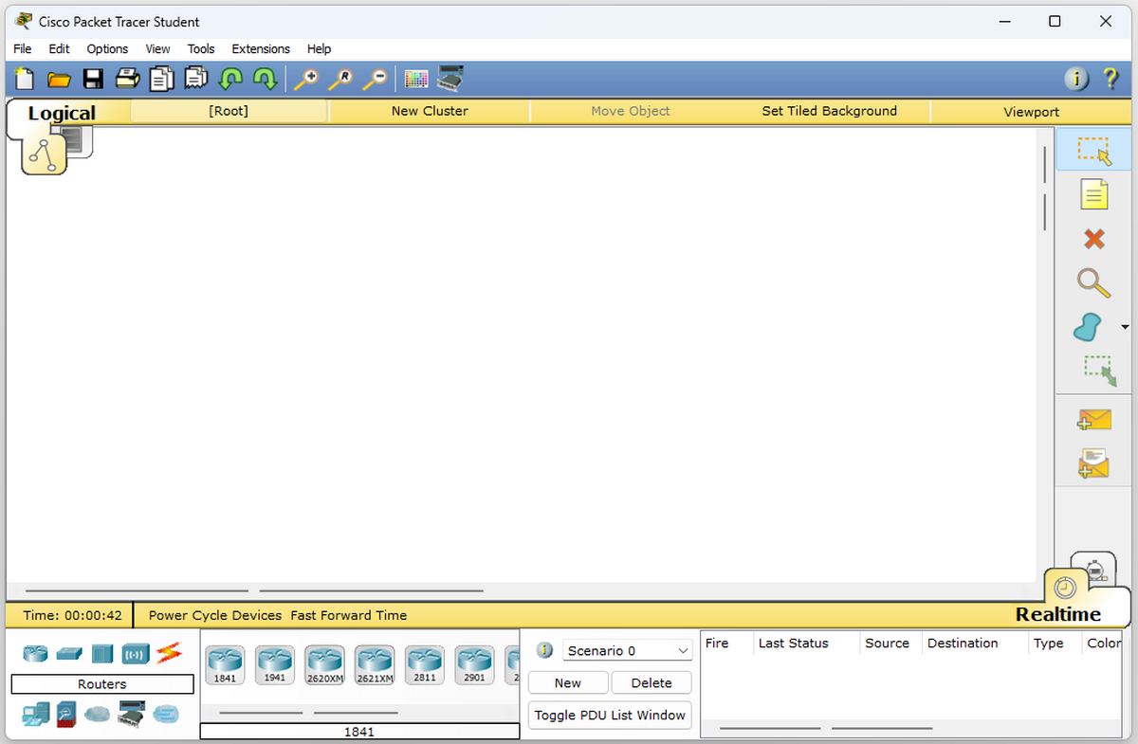Click Fast Forward Time
The height and width of the screenshot is (744, 1138).
click(x=349, y=615)
